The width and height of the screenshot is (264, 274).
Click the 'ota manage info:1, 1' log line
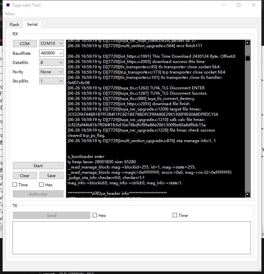click(x=141, y=141)
